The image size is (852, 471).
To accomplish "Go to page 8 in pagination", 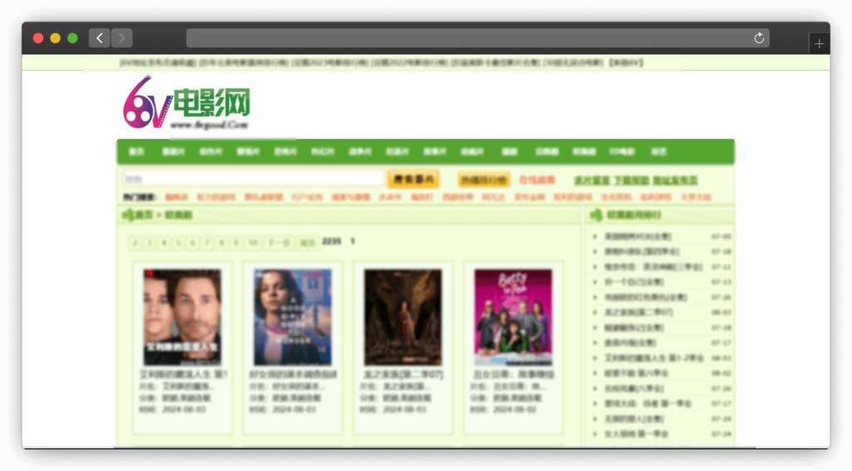I will (221, 243).
